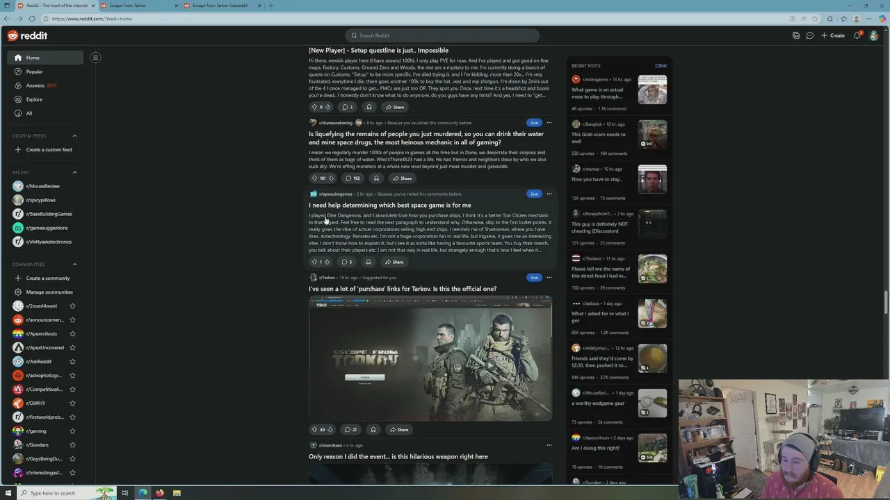The image size is (890, 500).
Task: Open the advertise icon in header
Action: pyautogui.click(x=796, y=35)
